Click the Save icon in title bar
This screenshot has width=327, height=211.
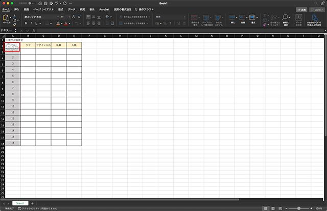pos(45,3)
